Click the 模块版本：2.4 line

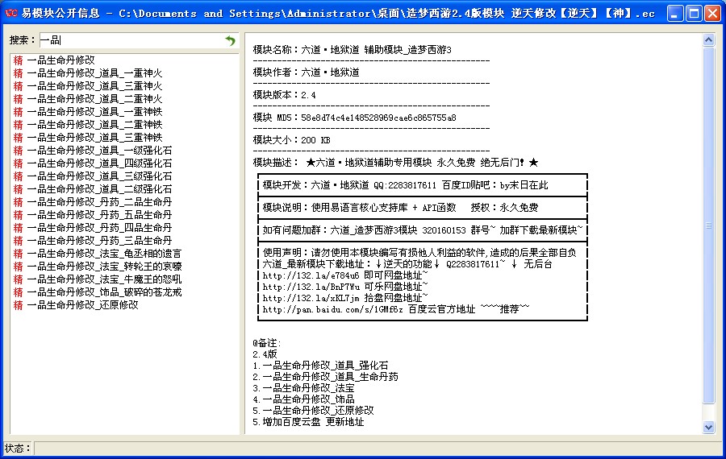tap(284, 95)
